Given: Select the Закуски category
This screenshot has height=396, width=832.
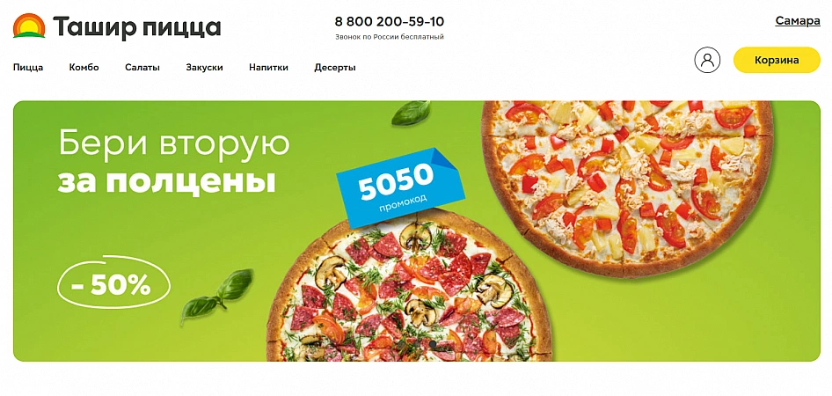Looking at the screenshot, I should tap(204, 68).
